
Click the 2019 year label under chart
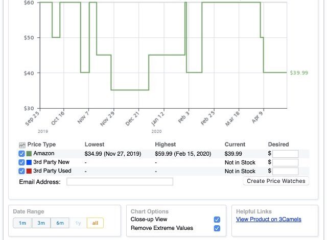click(x=43, y=131)
